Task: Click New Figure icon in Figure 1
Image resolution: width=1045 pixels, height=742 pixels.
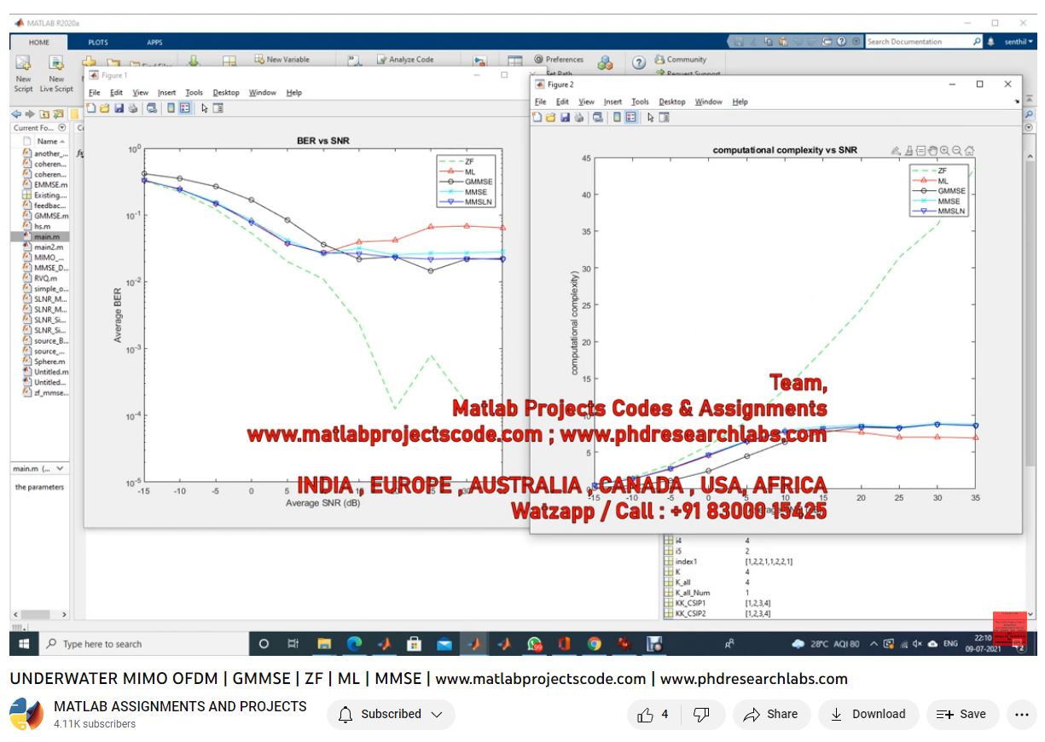Action: tap(91, 108)
